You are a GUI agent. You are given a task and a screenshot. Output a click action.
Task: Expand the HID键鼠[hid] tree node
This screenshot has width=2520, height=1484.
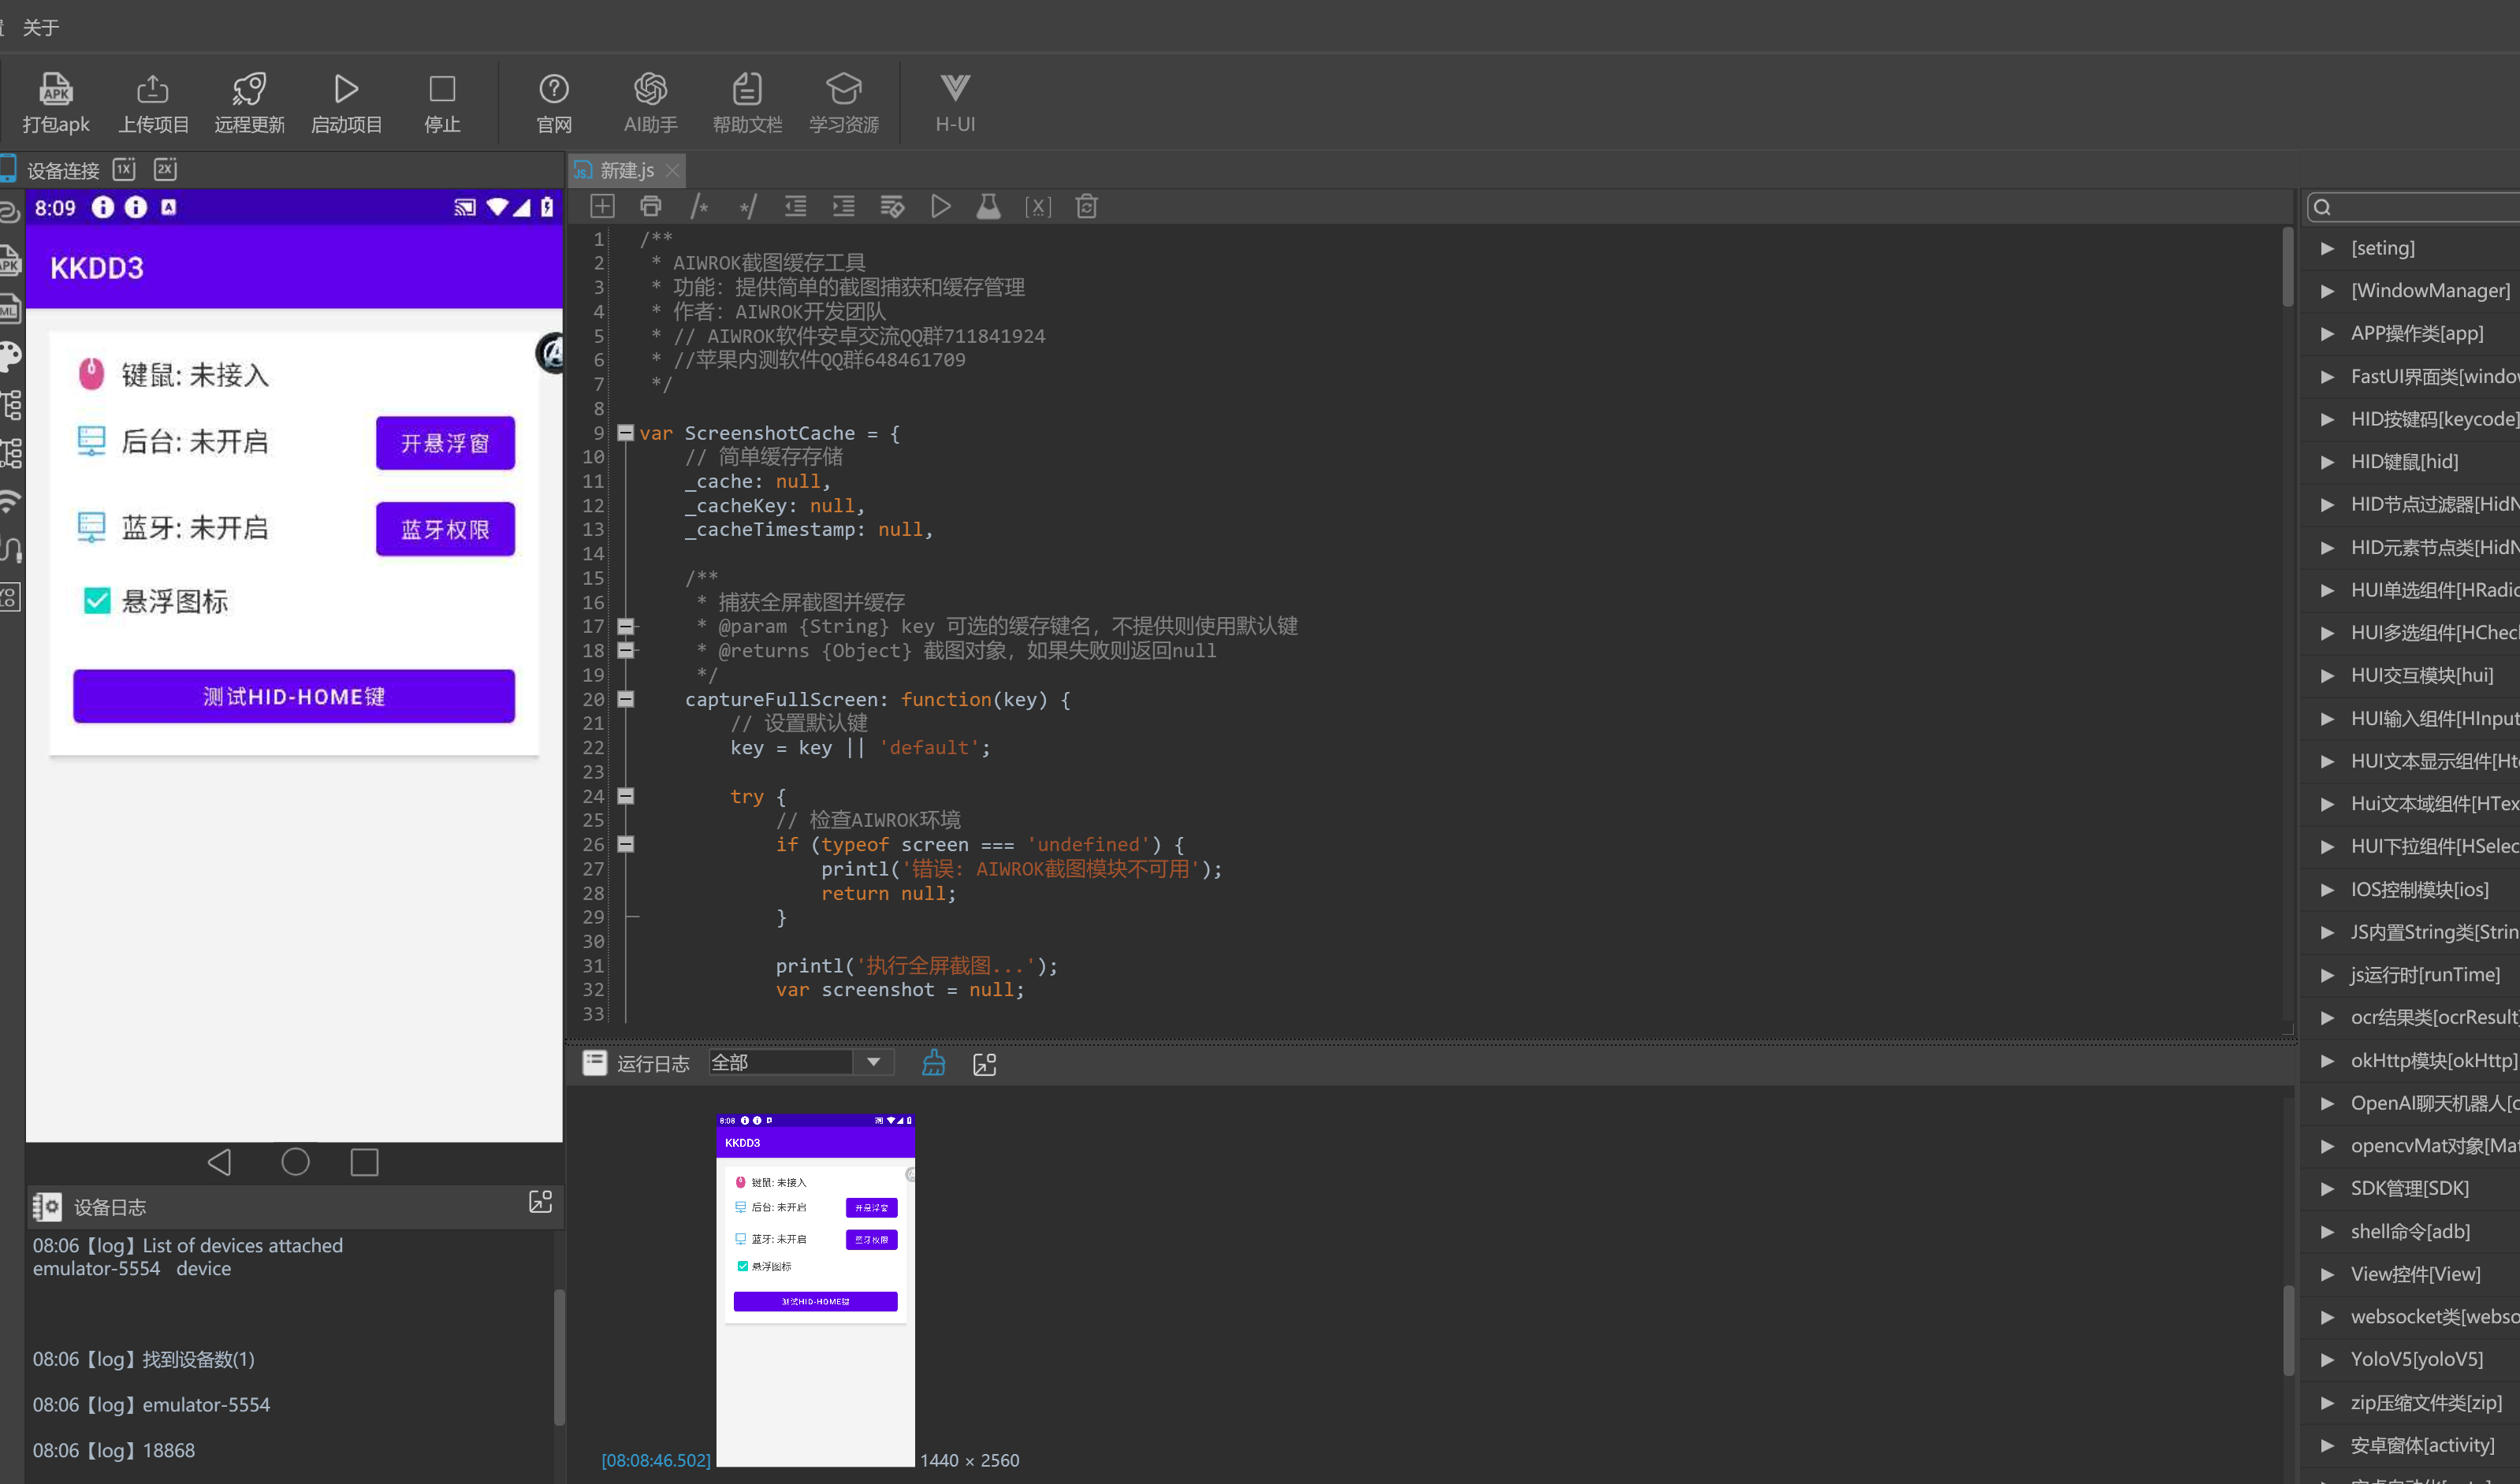(x=2327, y=462)
